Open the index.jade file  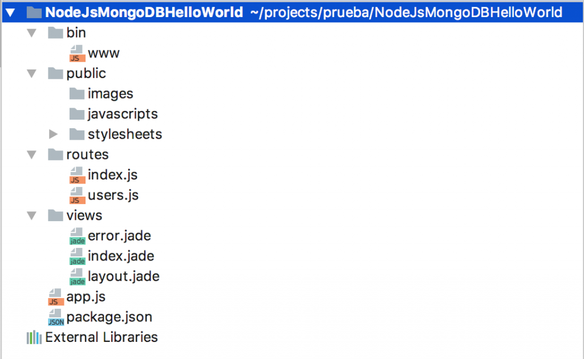(x=121, y=256)
